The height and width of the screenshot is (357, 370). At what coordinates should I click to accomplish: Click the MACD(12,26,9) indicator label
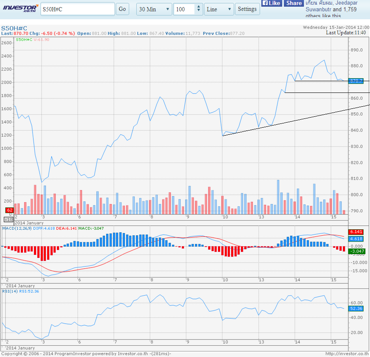click(17, 228)
